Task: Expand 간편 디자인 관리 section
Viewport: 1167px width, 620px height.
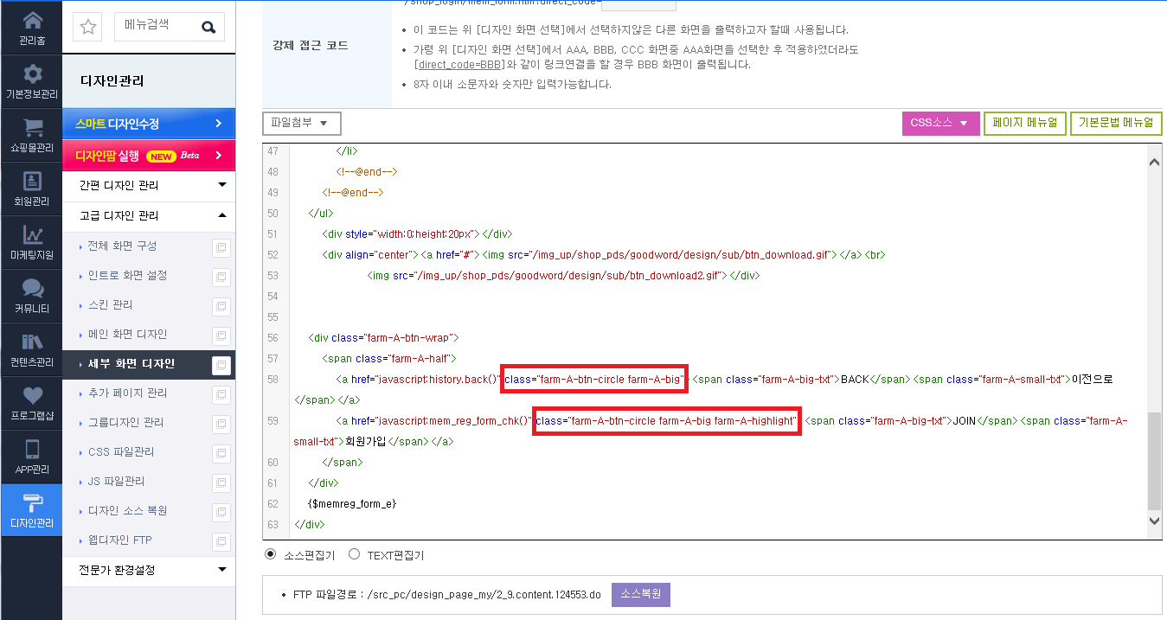Action: click(149, 185)
